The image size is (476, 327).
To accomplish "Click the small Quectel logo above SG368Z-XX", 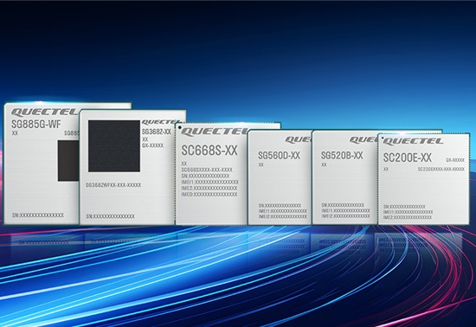I will coord(160,122).
